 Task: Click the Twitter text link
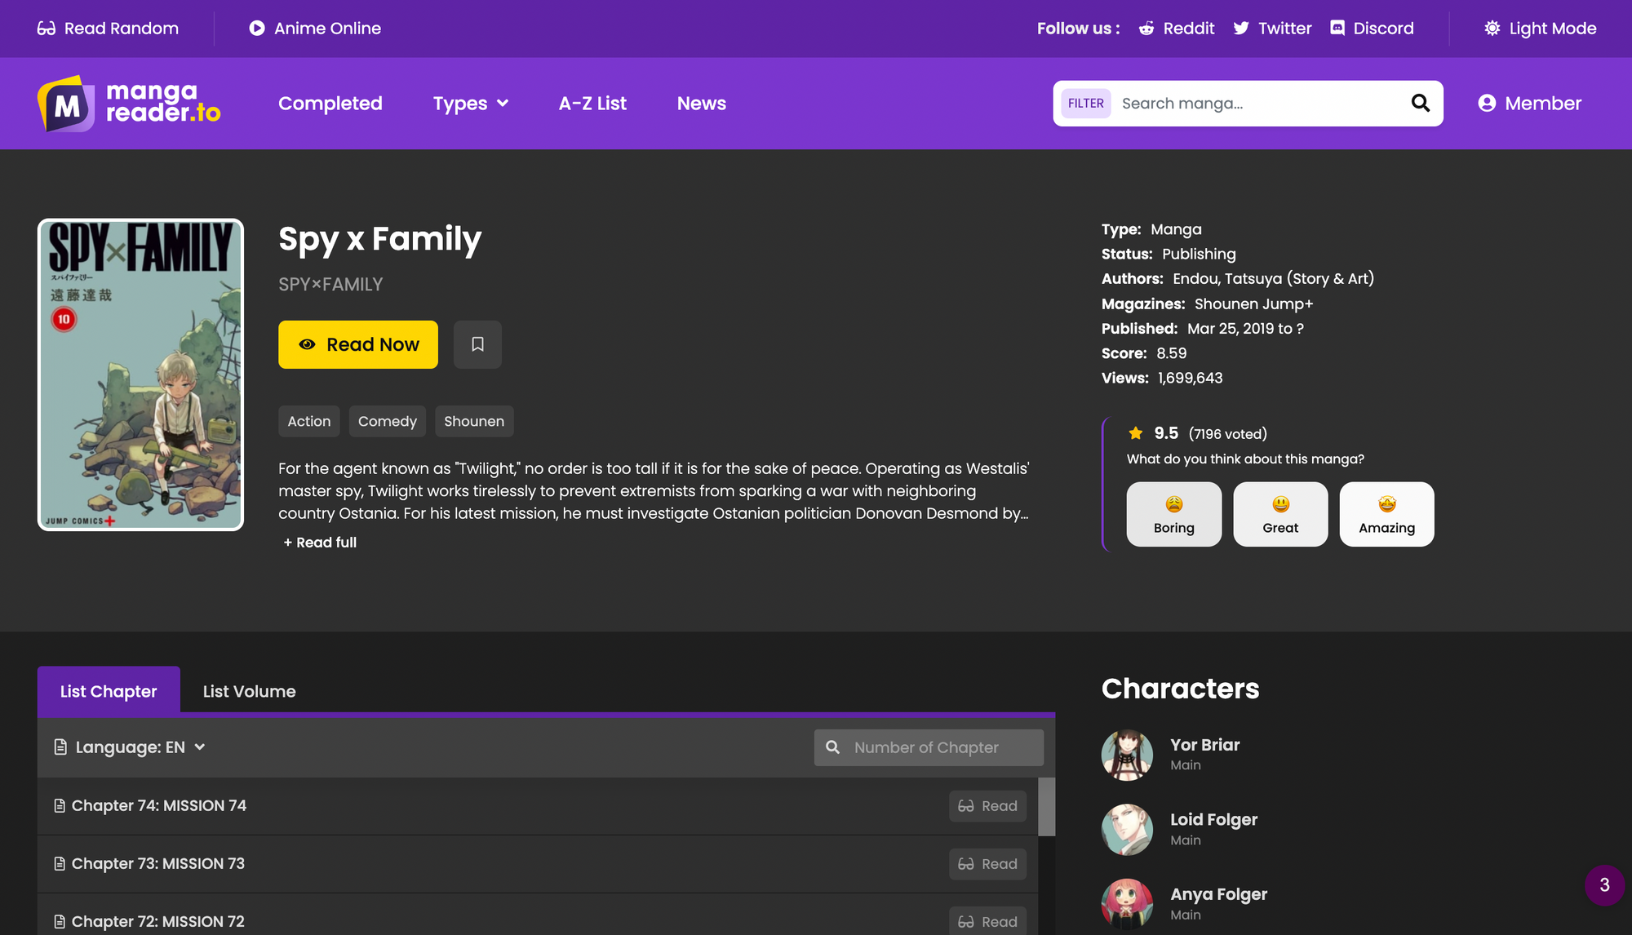click(x=1285, y=29)
